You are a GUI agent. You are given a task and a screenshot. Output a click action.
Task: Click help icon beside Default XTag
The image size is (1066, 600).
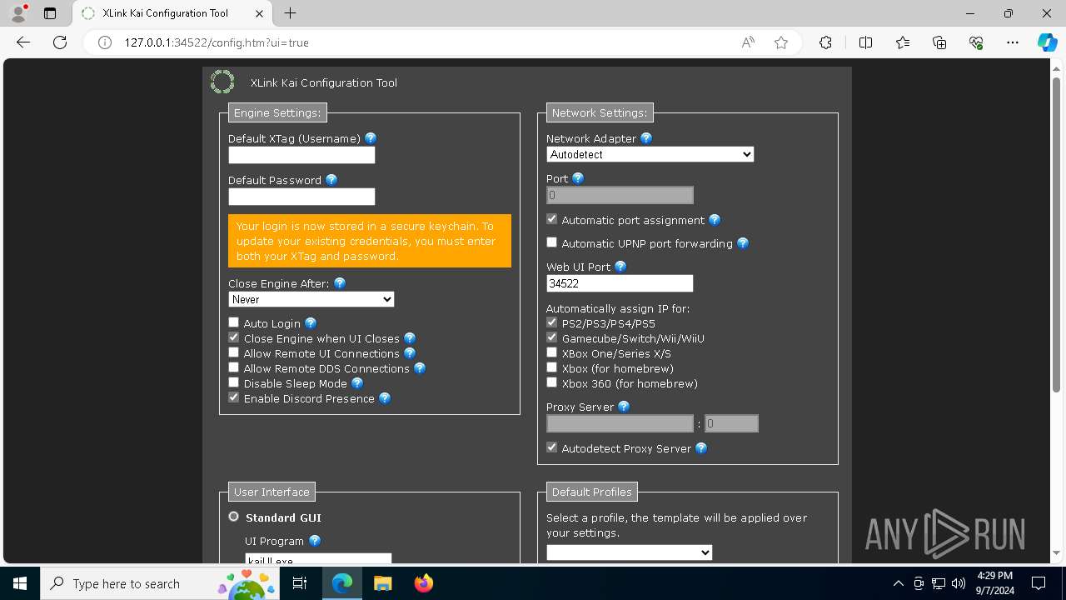pos(371,138)
